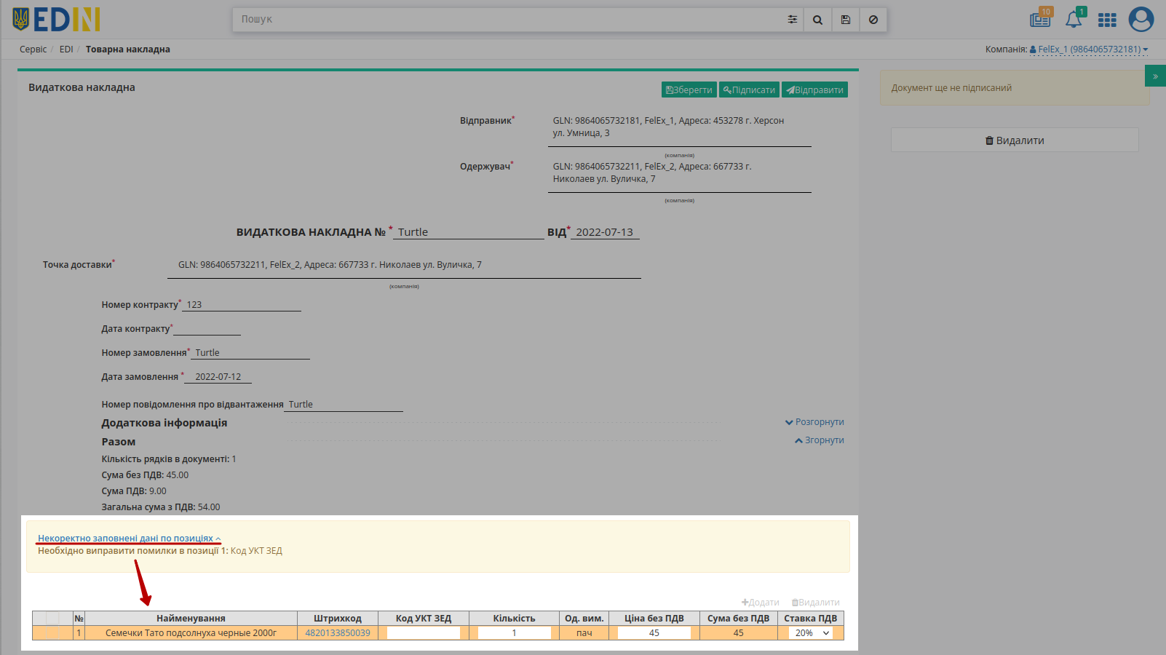Save the search with floppy icon

845,20
